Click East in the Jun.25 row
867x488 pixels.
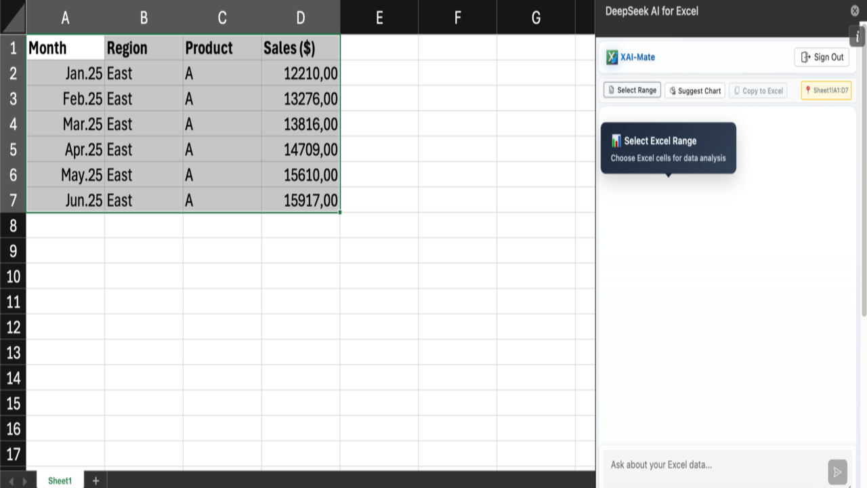click(x=144, y=200)
